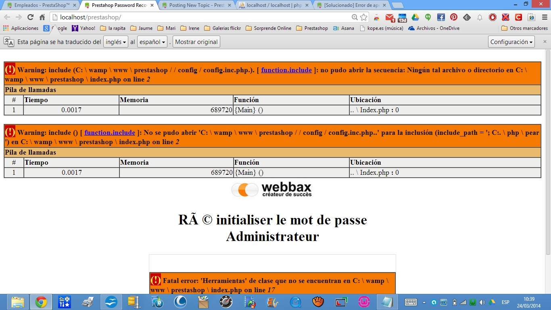
Task: Open the Winamp baseball glove taskbar icon
Action: (x=319, y=302)
